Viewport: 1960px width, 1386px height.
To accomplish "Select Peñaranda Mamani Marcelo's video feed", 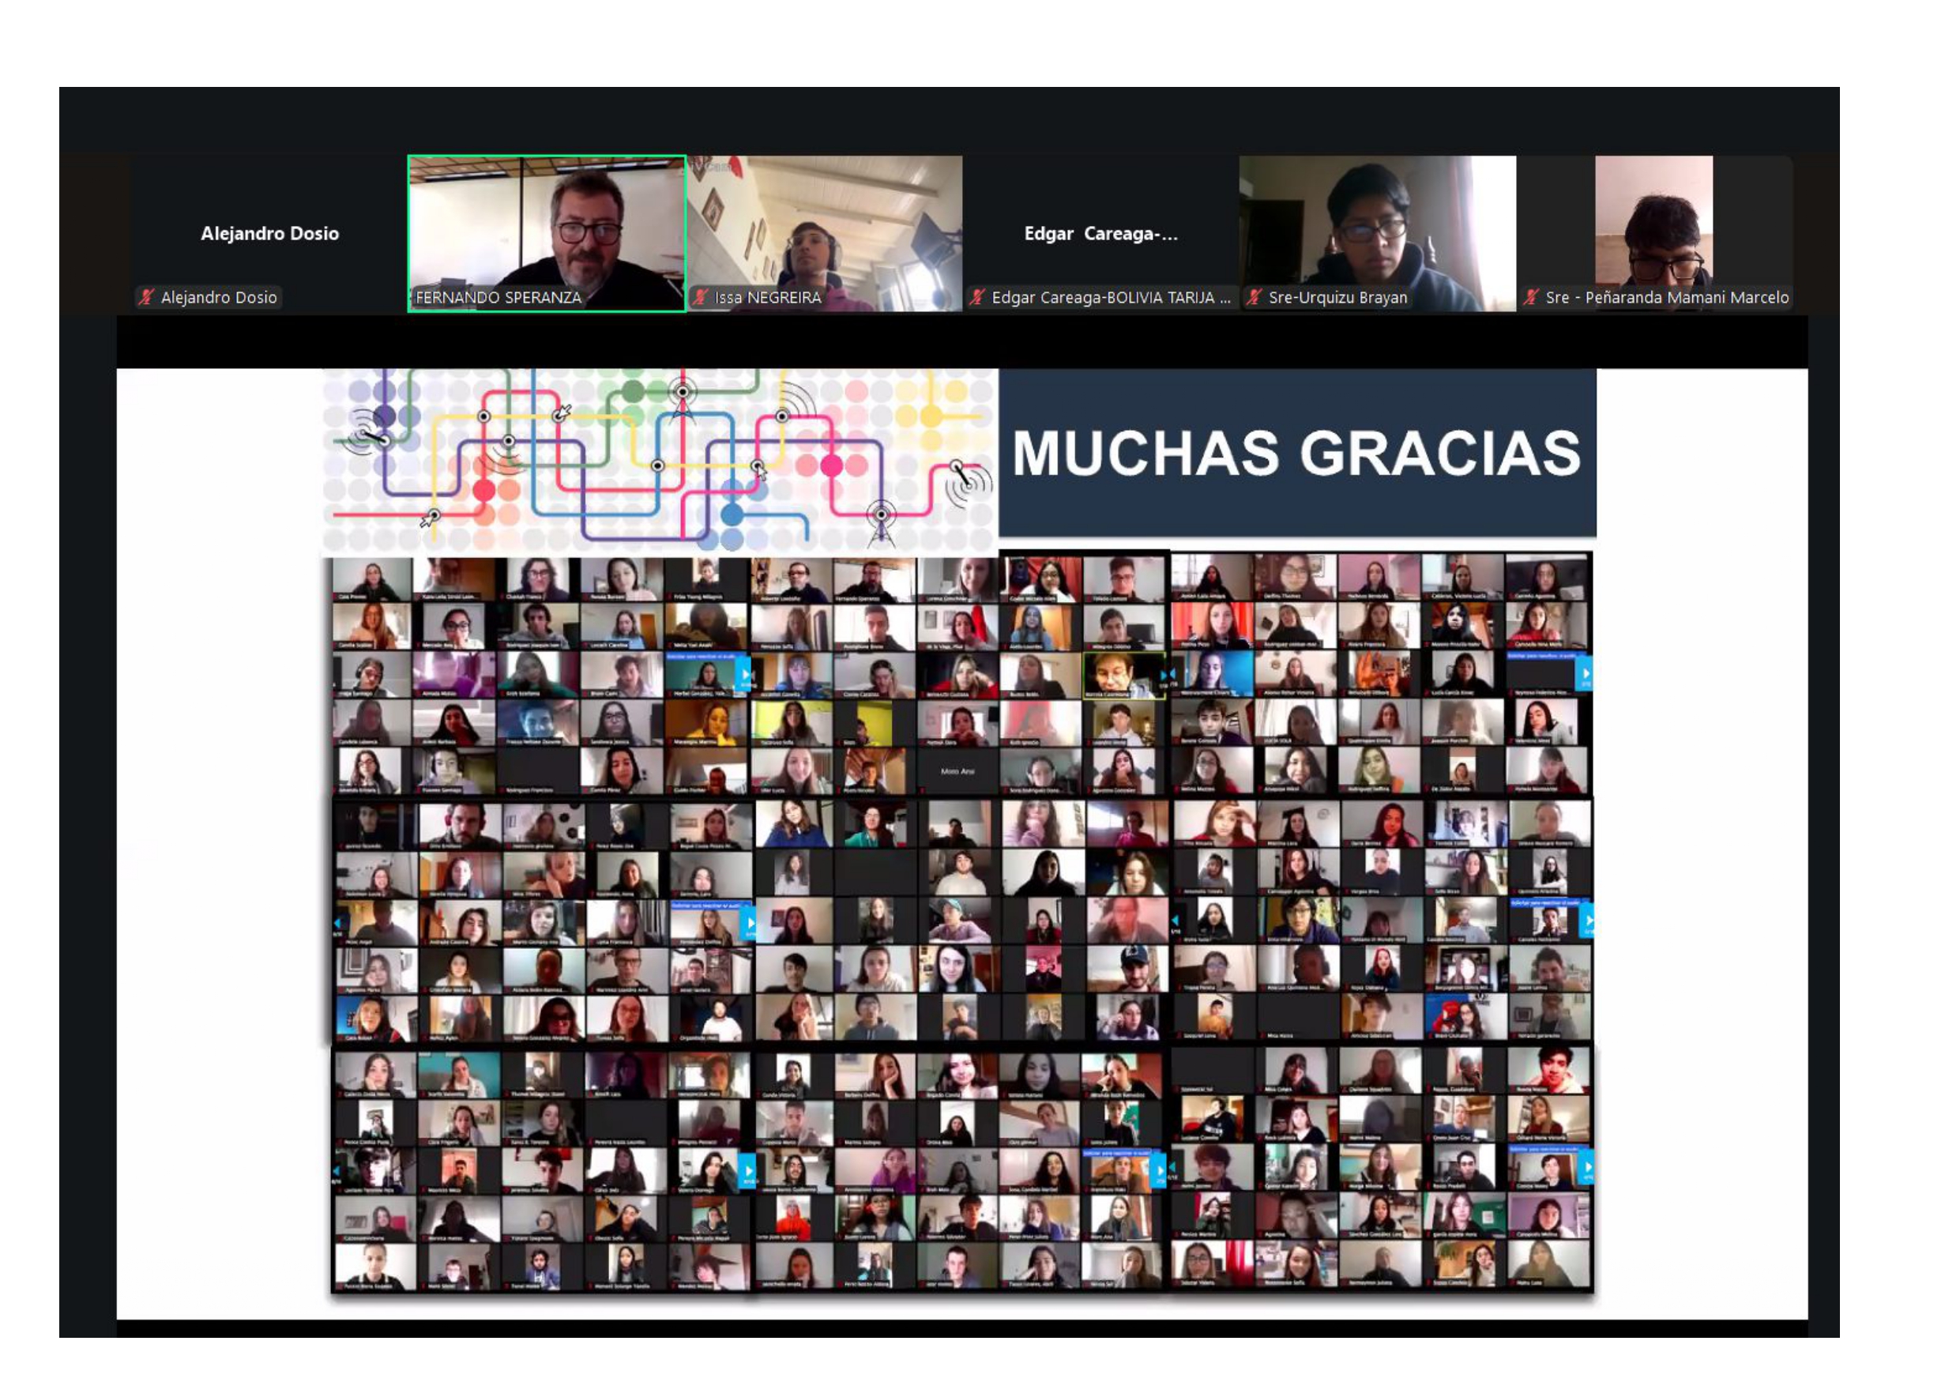I will tap(1653, 222).
